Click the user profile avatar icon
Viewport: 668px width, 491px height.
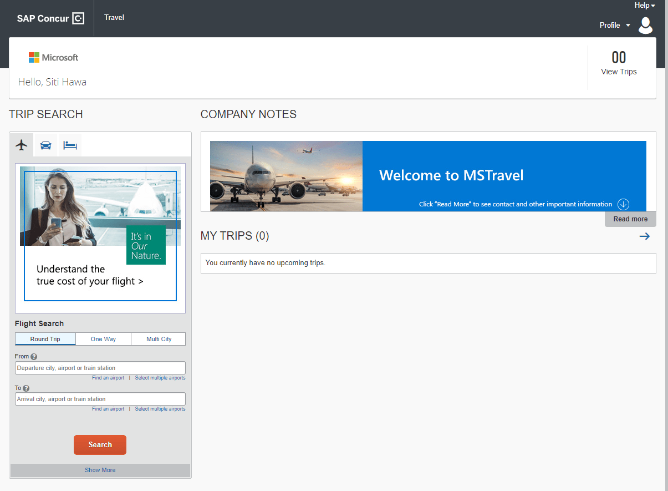tap(646, 25)
